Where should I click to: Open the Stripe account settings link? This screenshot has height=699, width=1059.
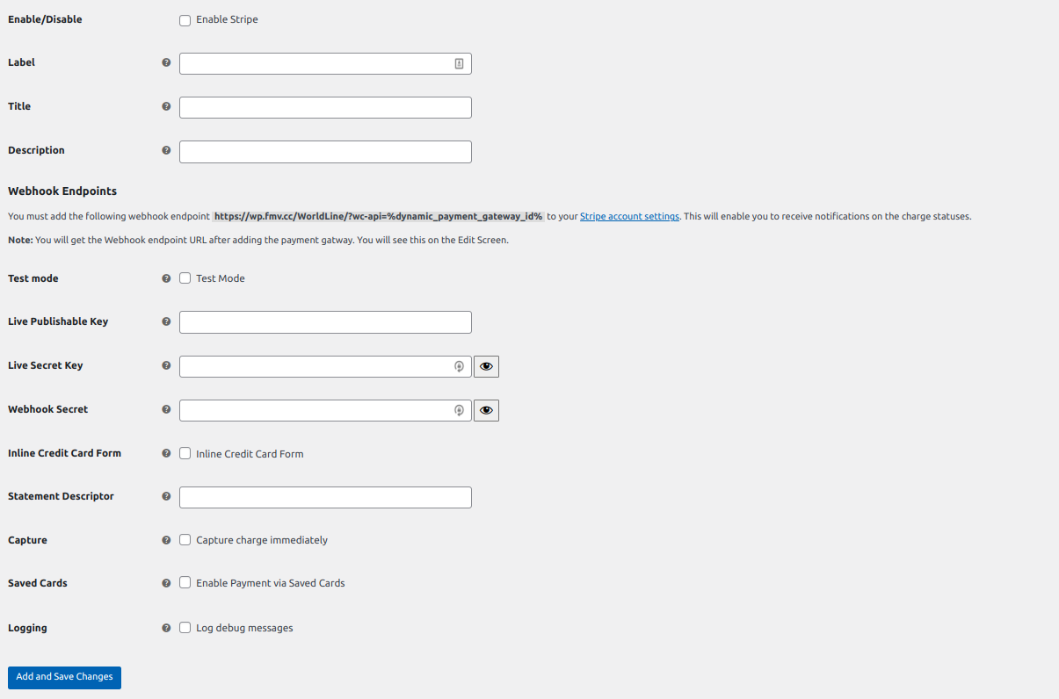(629, 216)
